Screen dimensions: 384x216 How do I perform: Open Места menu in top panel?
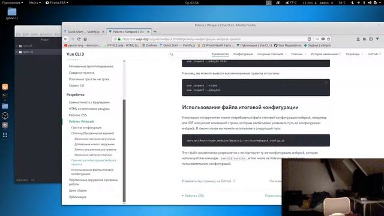35,2
